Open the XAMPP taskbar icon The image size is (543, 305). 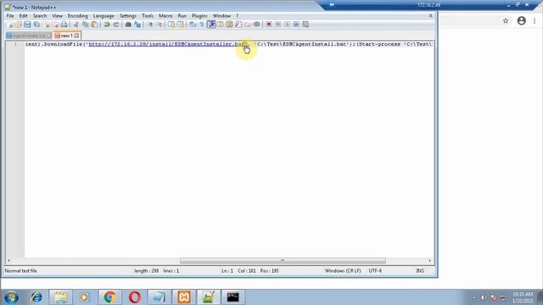tap(184, 297)
